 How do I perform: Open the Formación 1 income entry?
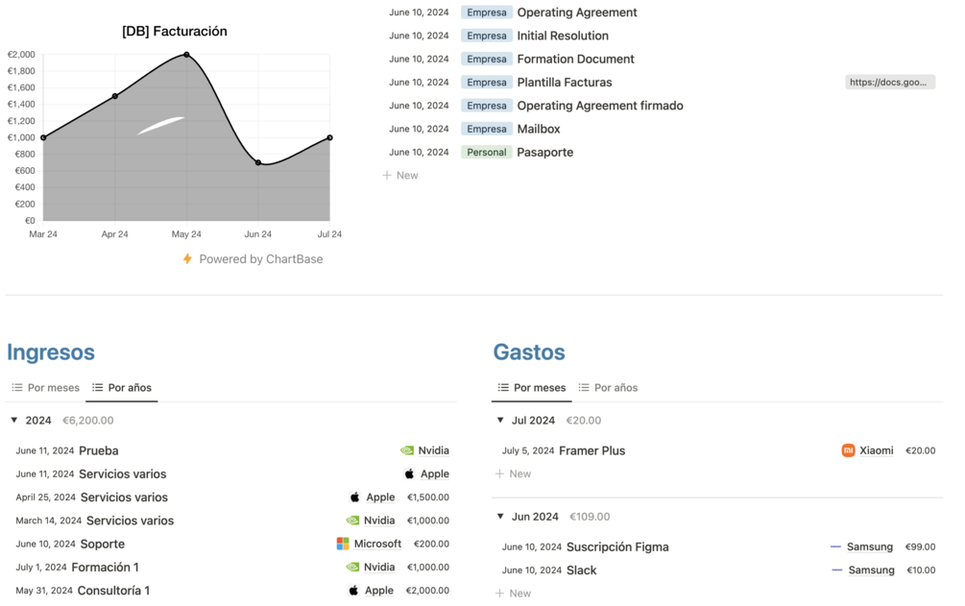coord(105,568)
